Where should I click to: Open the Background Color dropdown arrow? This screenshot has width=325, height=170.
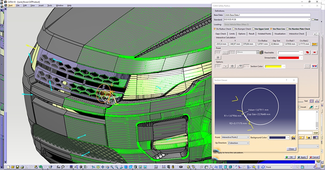[288, 138]
